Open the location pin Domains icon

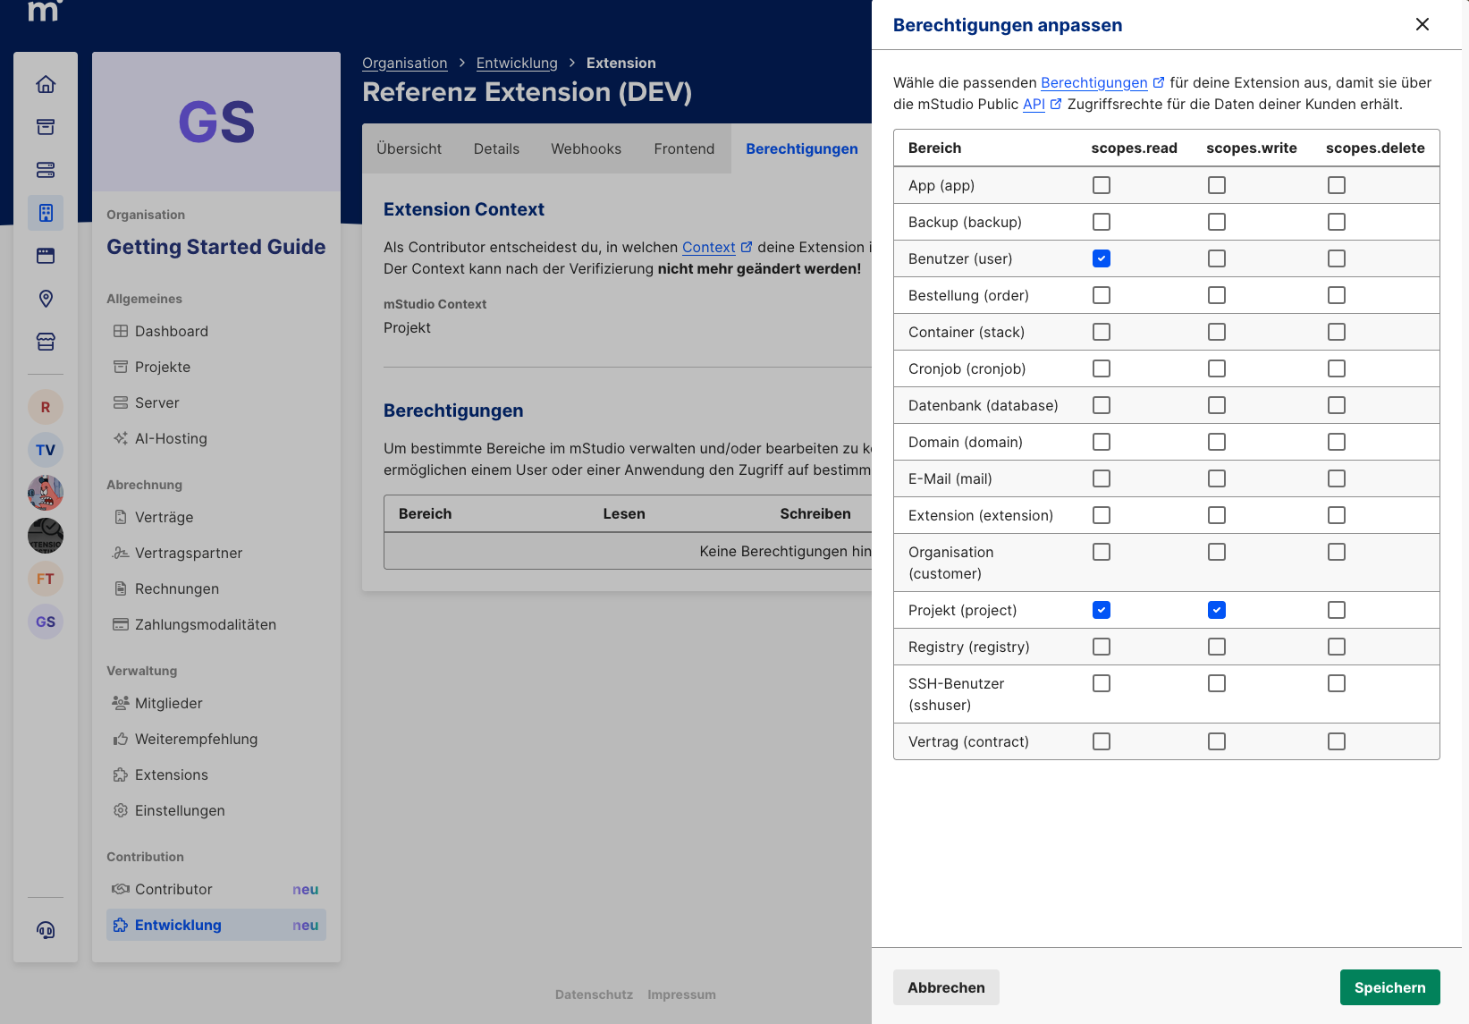pyautogui.click(x=46, y=299)
